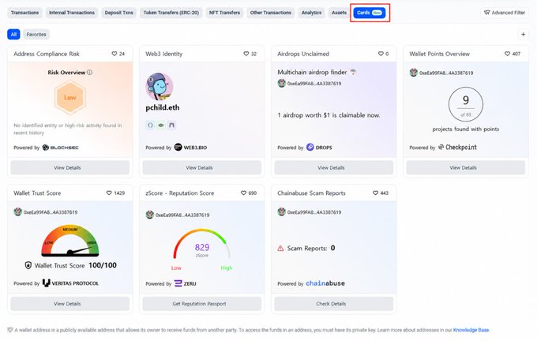The height and width of the screenshot is (341, 537).
Task: Click the Checkpoint logo
Action: pos(457,148)
